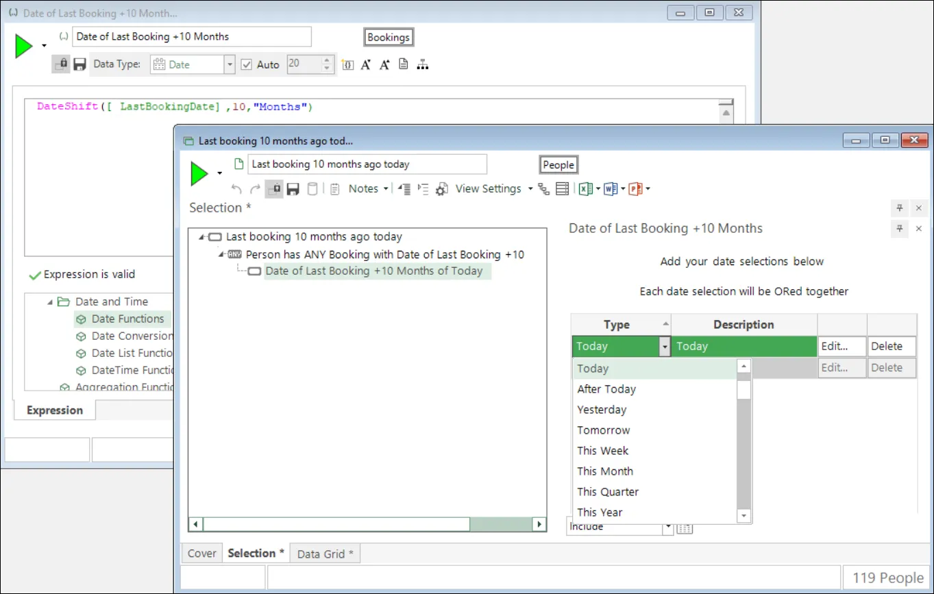Image resolution: width=934 pixels, height=594 pixels.
Task: Click the clipboard notes icon
Action: (x=335, y=189)
